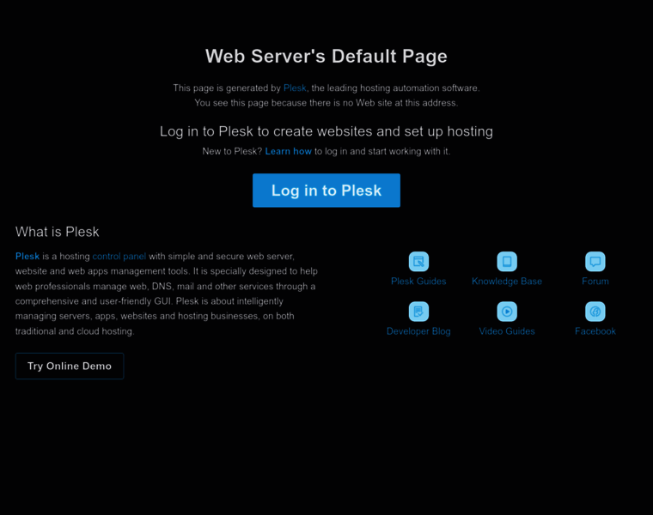Viewport: 653px width, 515px height.
Task: Open the Developer Blog icon
Action: 418,312
